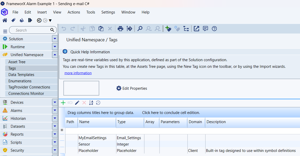Click the history clock icon above table
The height and width of the screenshot is (156, 300).
[x=98, y=103]
